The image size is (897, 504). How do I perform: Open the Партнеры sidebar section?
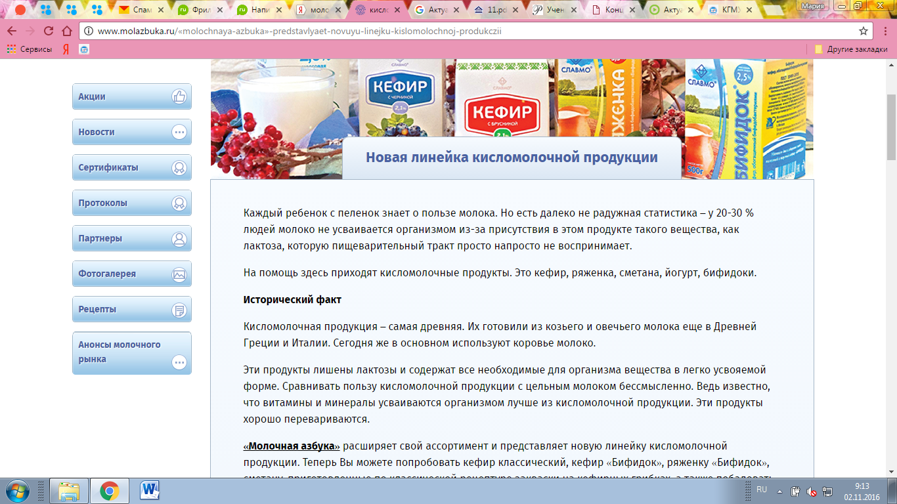tap(132, 238)
